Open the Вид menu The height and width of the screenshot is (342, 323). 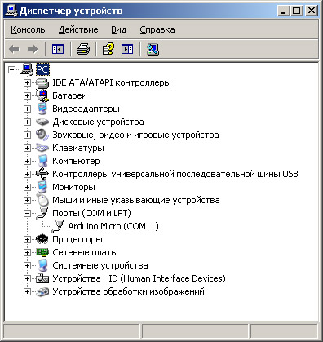point(119,29)
